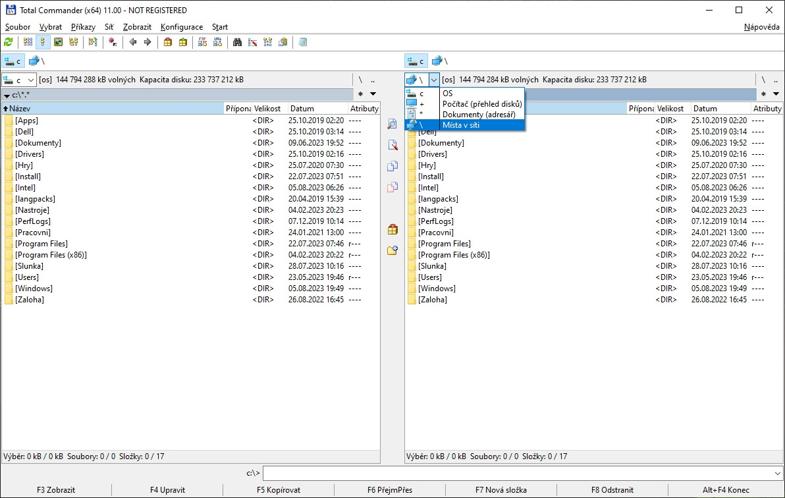The image size is (785, 498).
Task: Open the synchronize directories icon
Action: pyautogui.click(x=268, y=42)
